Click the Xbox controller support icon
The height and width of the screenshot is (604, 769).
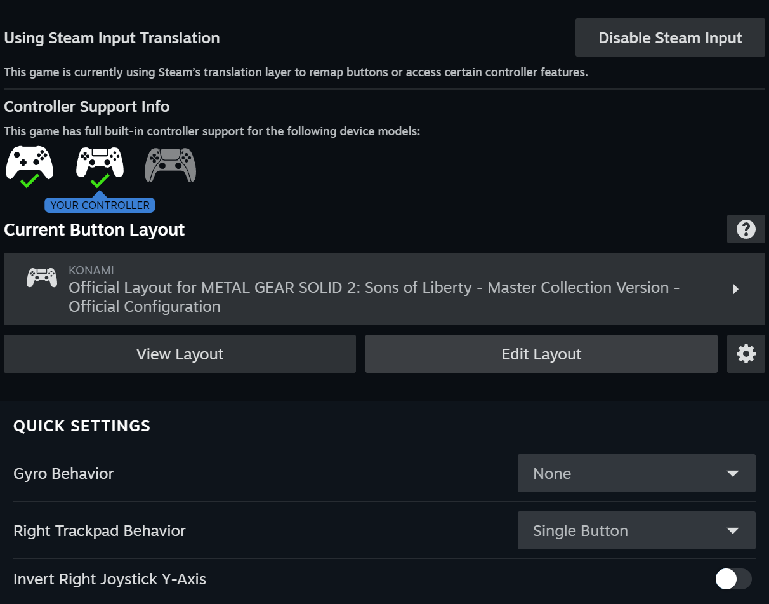pyautogui.click(x=29, y=162)
